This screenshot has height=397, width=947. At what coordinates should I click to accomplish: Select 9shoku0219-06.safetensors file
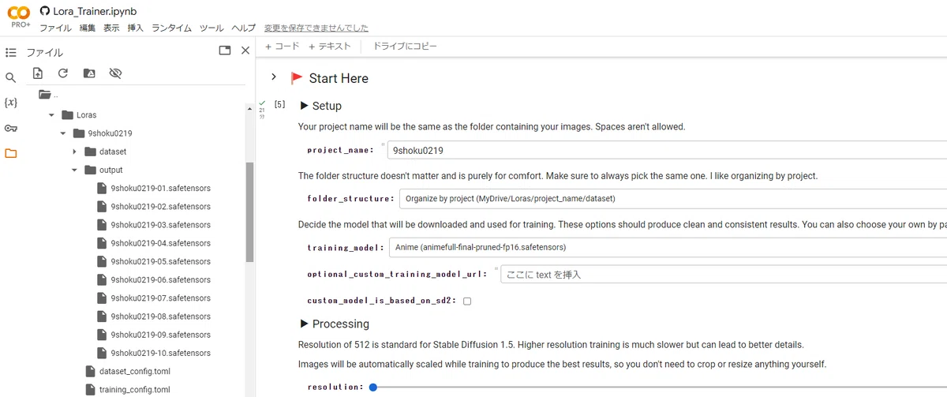161,279
